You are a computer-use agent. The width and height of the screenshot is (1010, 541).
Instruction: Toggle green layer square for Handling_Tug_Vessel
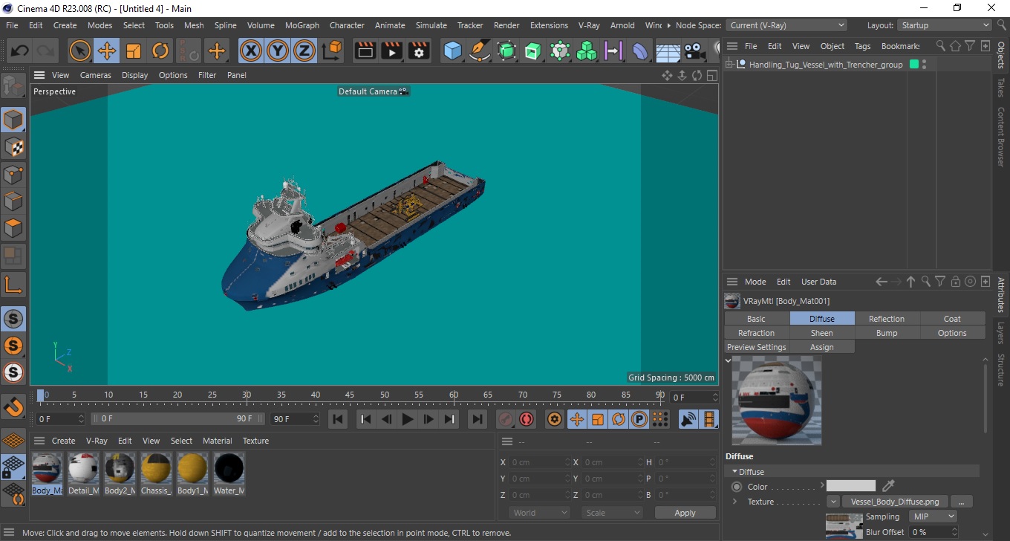pos(914,65)
